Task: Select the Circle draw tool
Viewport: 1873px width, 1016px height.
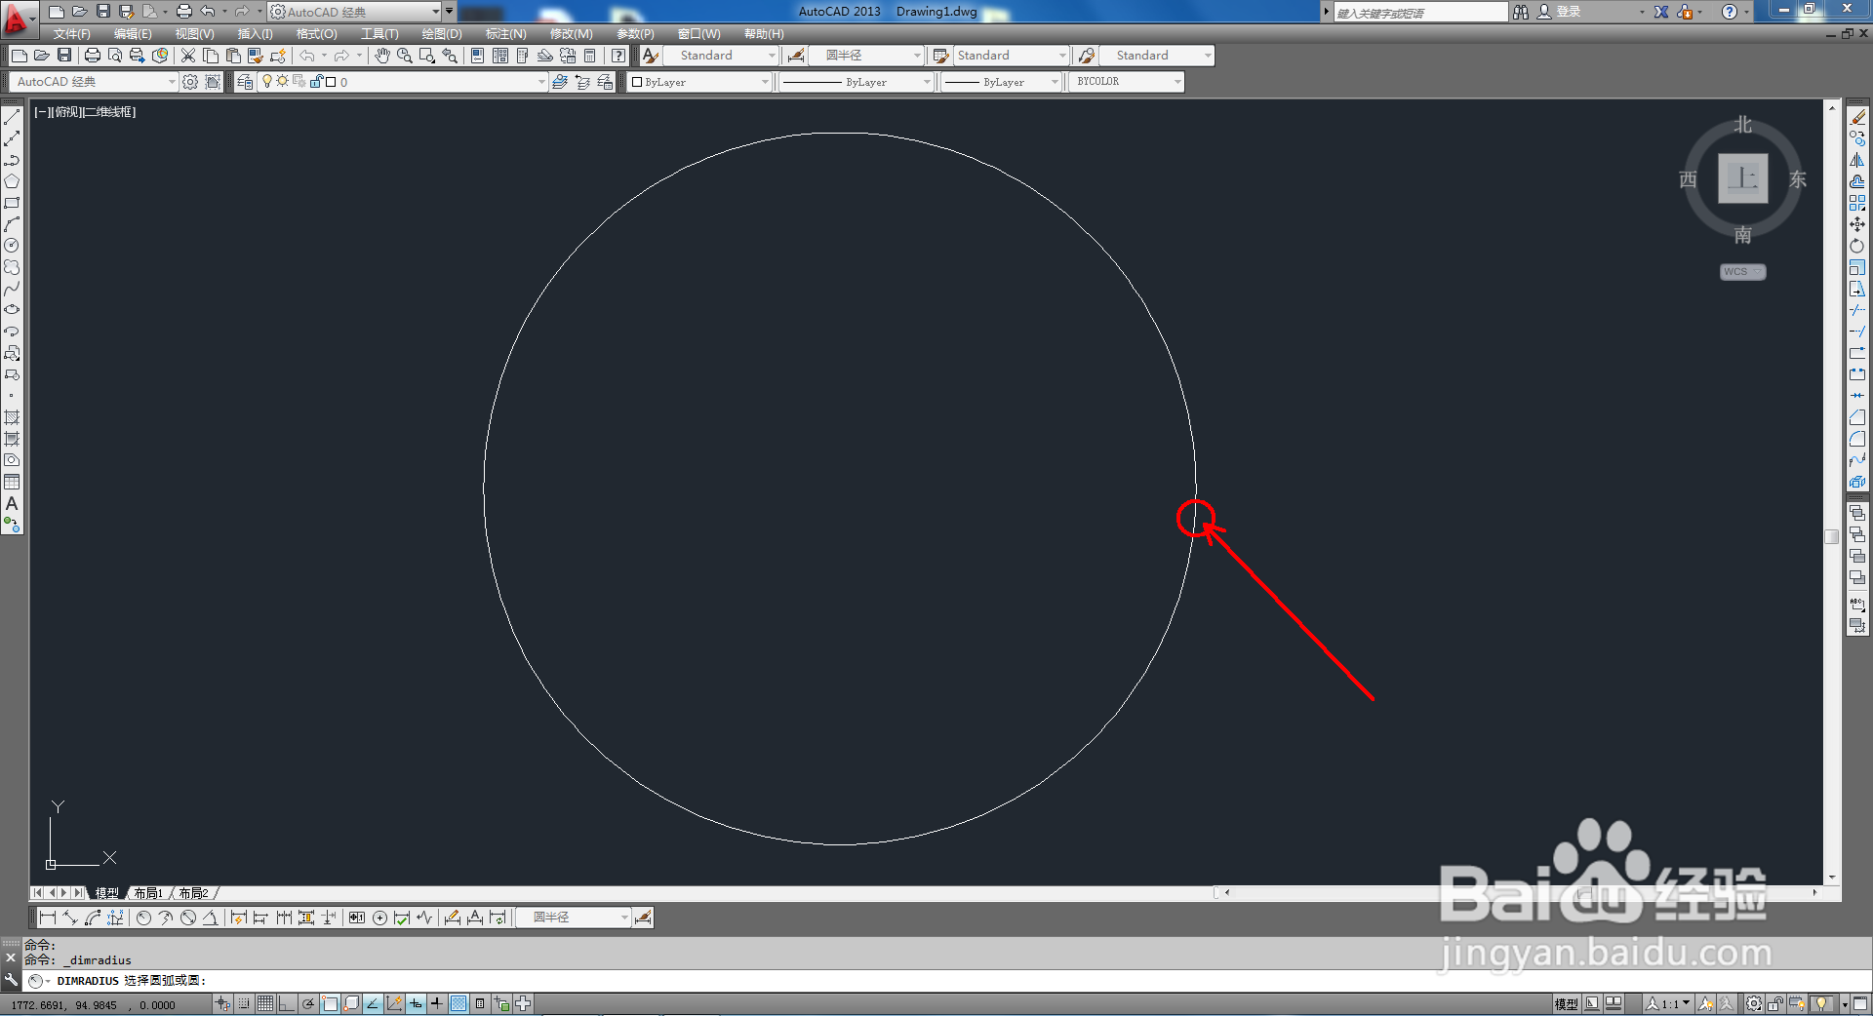Action: click(x=12, y=246)
